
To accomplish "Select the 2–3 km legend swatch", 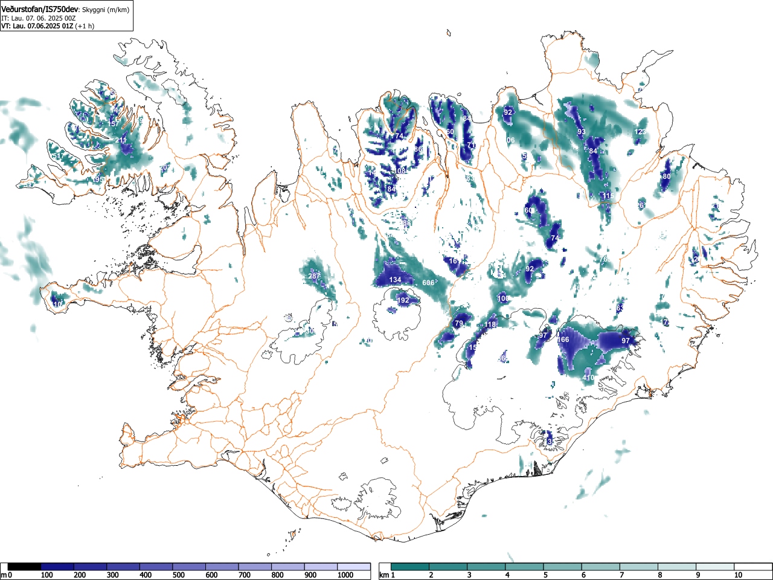I will click(449, 567).
